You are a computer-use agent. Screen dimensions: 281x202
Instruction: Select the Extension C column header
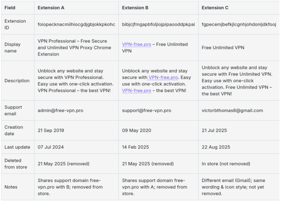(215, 8)
